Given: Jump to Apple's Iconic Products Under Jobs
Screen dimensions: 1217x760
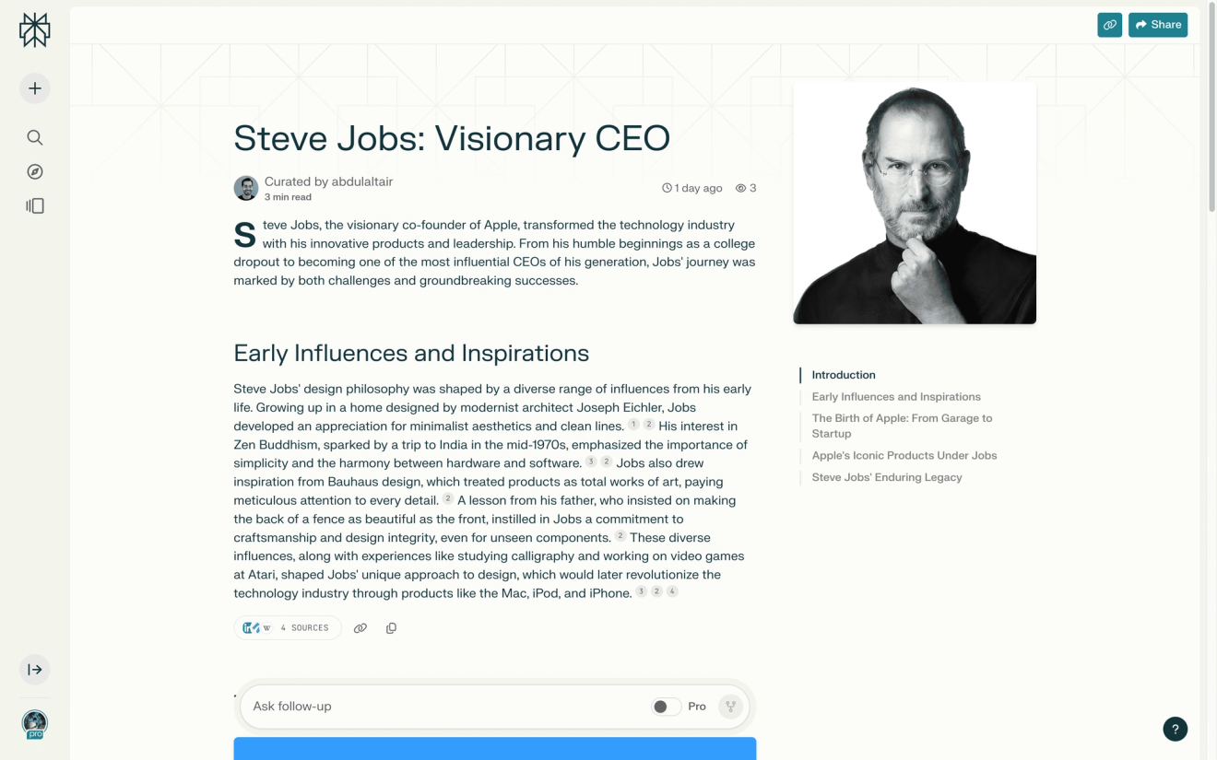Looking at the screenshot, I should 904,455.
